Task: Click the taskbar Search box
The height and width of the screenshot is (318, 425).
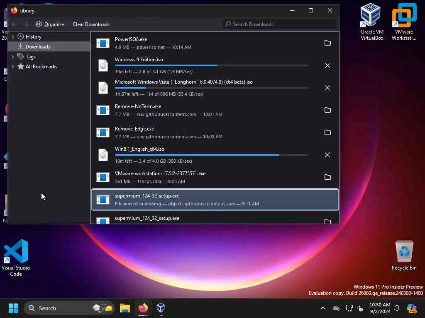Action: pos(69,308)
